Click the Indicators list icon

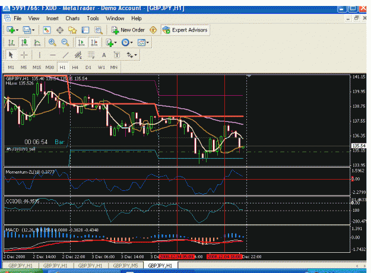pyautogui.click(x=110, y=43)
